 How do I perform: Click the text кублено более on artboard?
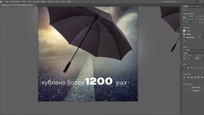point(63,83)
